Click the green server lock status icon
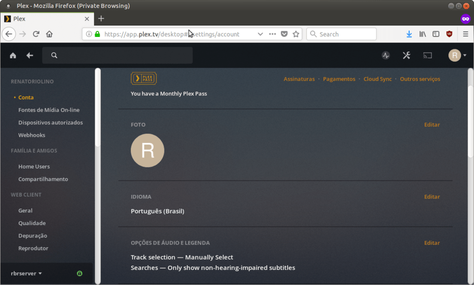Viewport: 474px width, 285px height. (x=79, y=274)
